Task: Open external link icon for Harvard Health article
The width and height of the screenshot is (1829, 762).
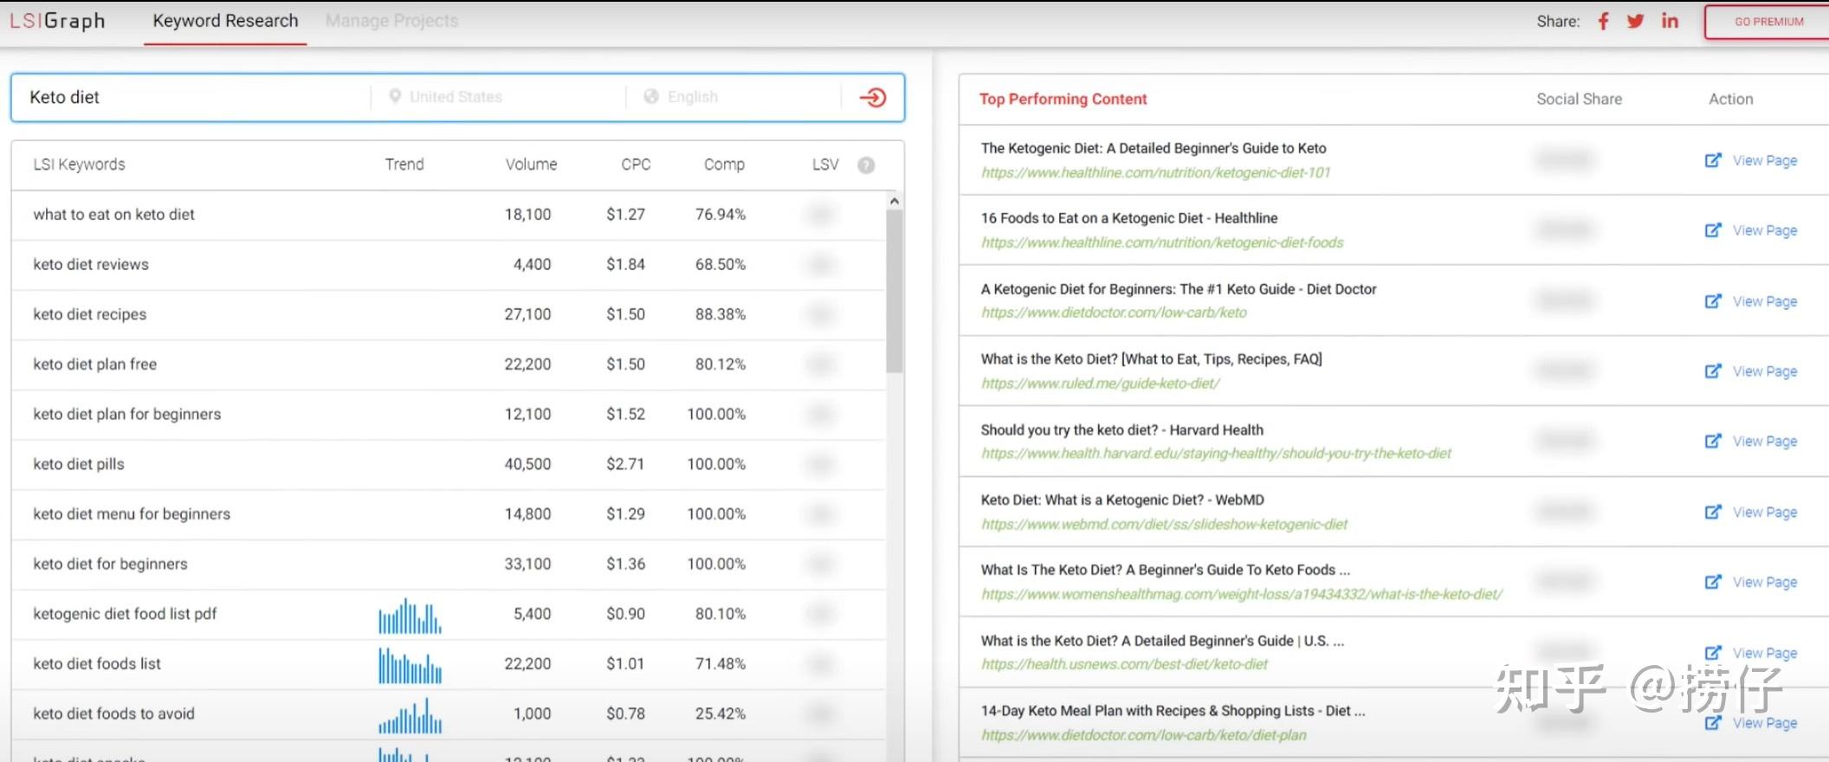Action: [x=1713, y=442]
